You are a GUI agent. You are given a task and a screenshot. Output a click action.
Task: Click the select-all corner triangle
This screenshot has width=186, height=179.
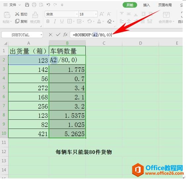pyautogui.click(x=5, y=44)
